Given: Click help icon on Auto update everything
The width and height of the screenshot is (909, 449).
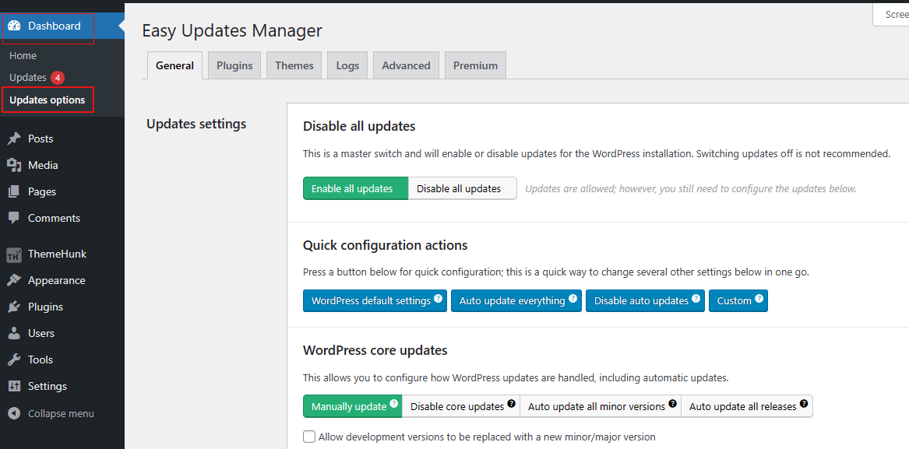Looking at the screenshot, I should [573, 299].
